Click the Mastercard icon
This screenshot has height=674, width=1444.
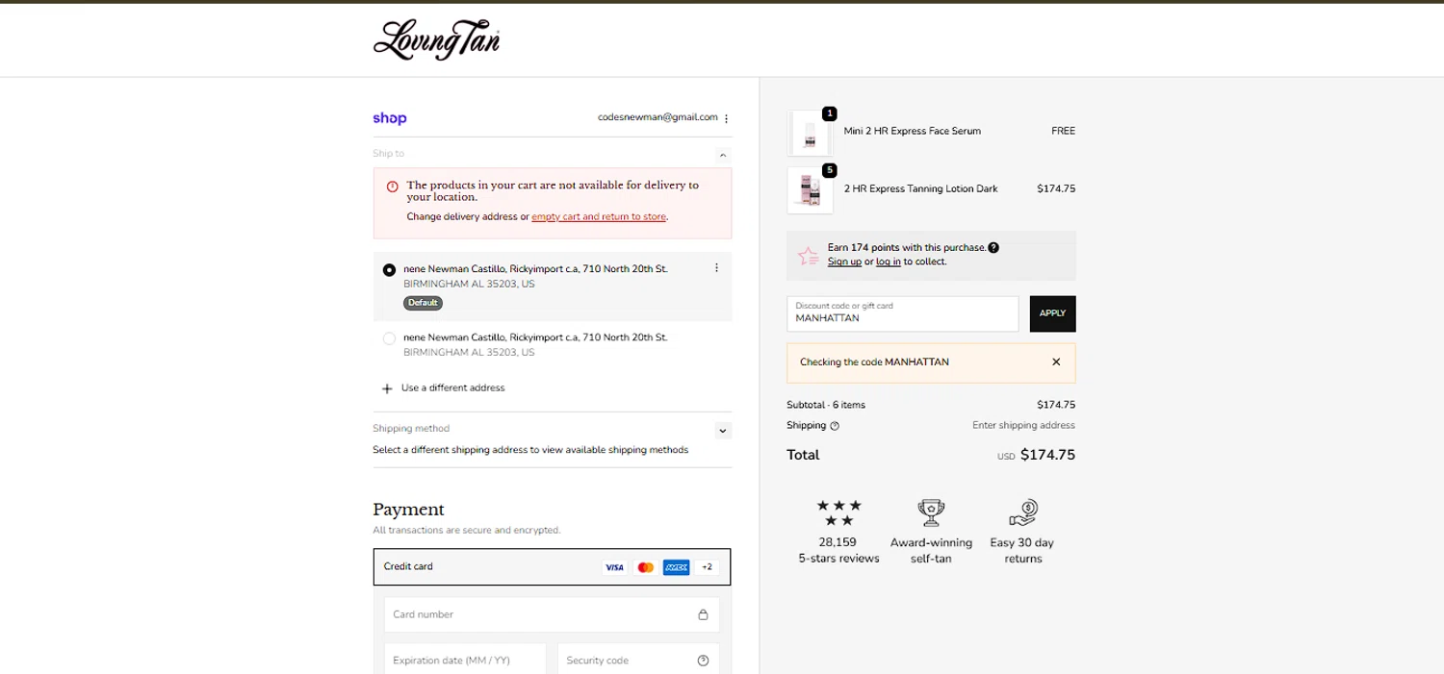tap(646, 567)
